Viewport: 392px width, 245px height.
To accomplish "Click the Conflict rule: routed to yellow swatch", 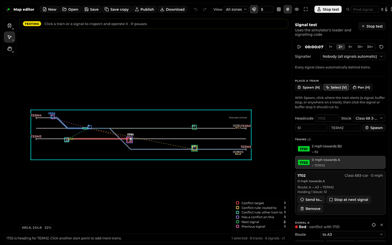I will [x=238, y=208].
